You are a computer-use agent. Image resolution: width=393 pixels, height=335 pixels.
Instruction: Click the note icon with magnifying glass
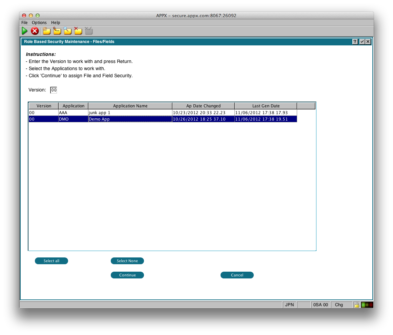[x=67, y=31]
